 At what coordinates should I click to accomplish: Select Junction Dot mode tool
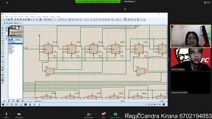pos(2,33)
